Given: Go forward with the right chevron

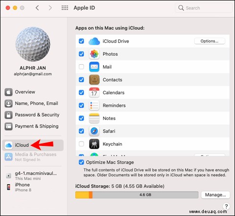Looking at the screenshot, I should click(50, 8).
